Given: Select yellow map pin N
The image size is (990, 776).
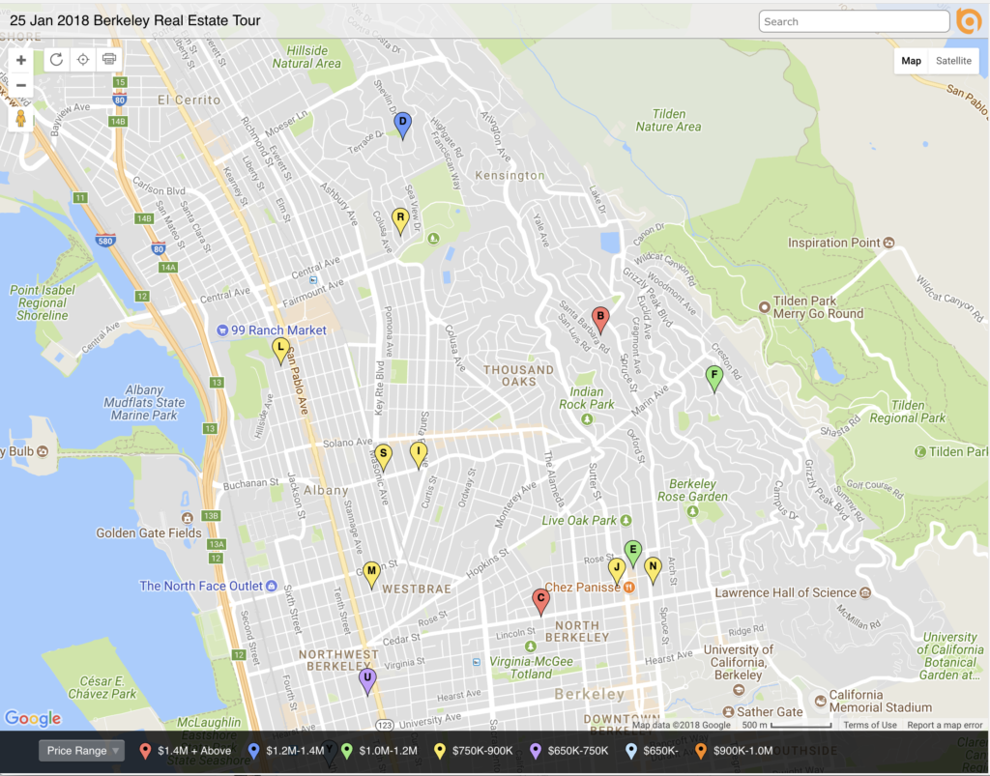Looking at the screenshot, I should 653,570.
